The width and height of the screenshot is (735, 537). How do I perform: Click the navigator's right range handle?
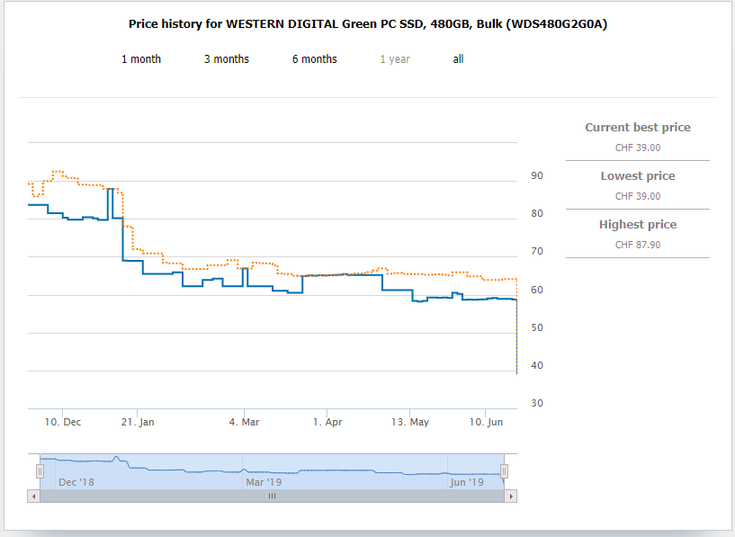(505, 471)
